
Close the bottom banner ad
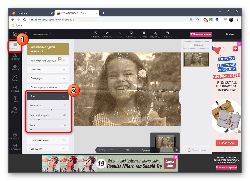[176, 157]
